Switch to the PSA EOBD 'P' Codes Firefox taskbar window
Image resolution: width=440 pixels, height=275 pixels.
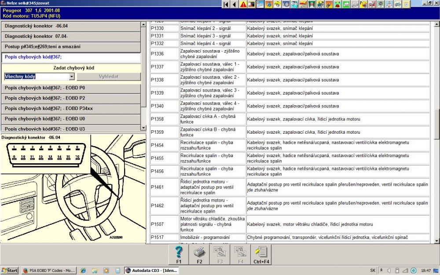tap(49, 271)
